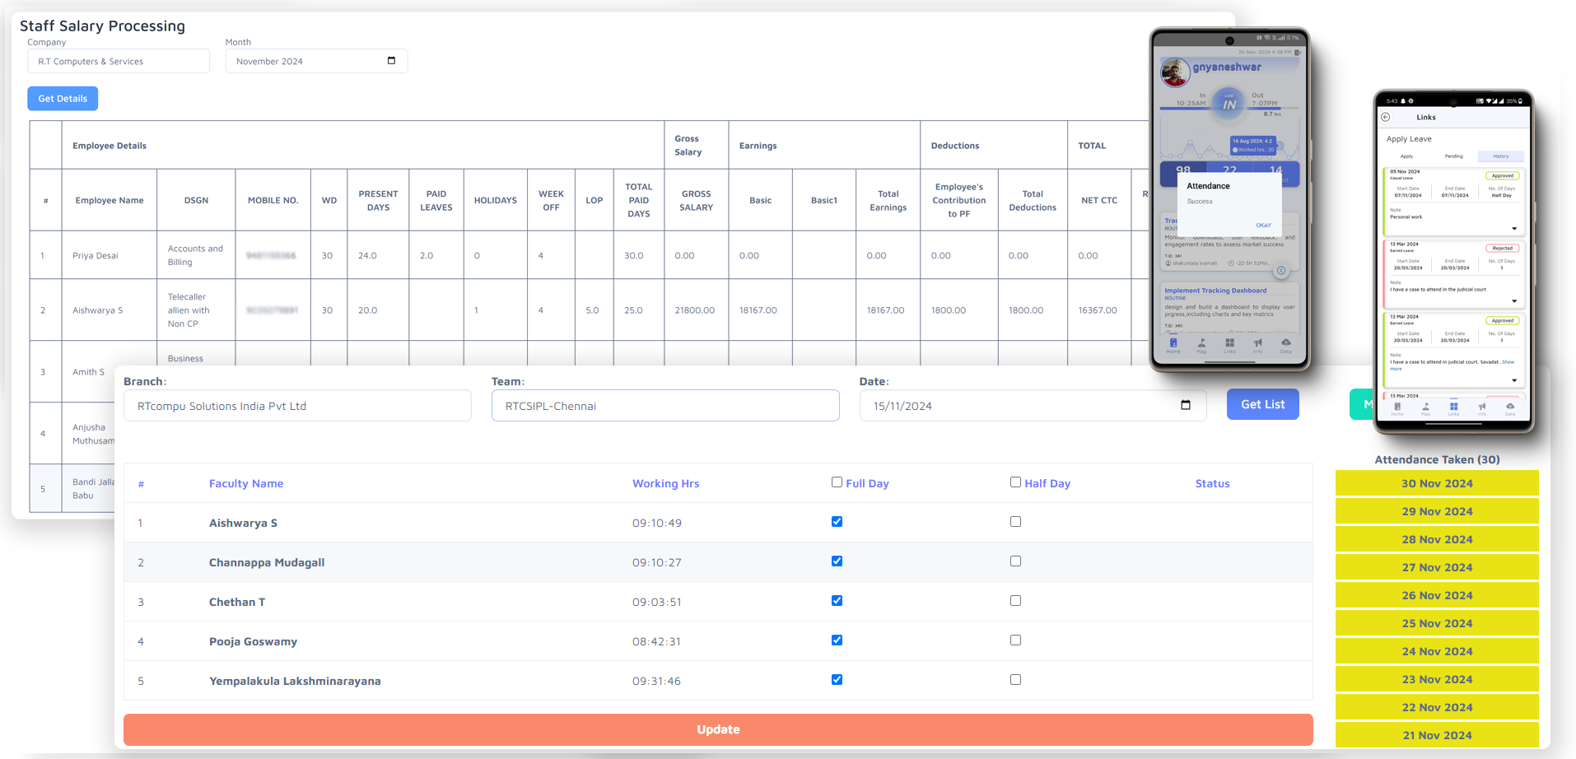The height and width of the screenshot is (759, 1576).
Task: Click the Get List button
Action: coord(1263,404)
